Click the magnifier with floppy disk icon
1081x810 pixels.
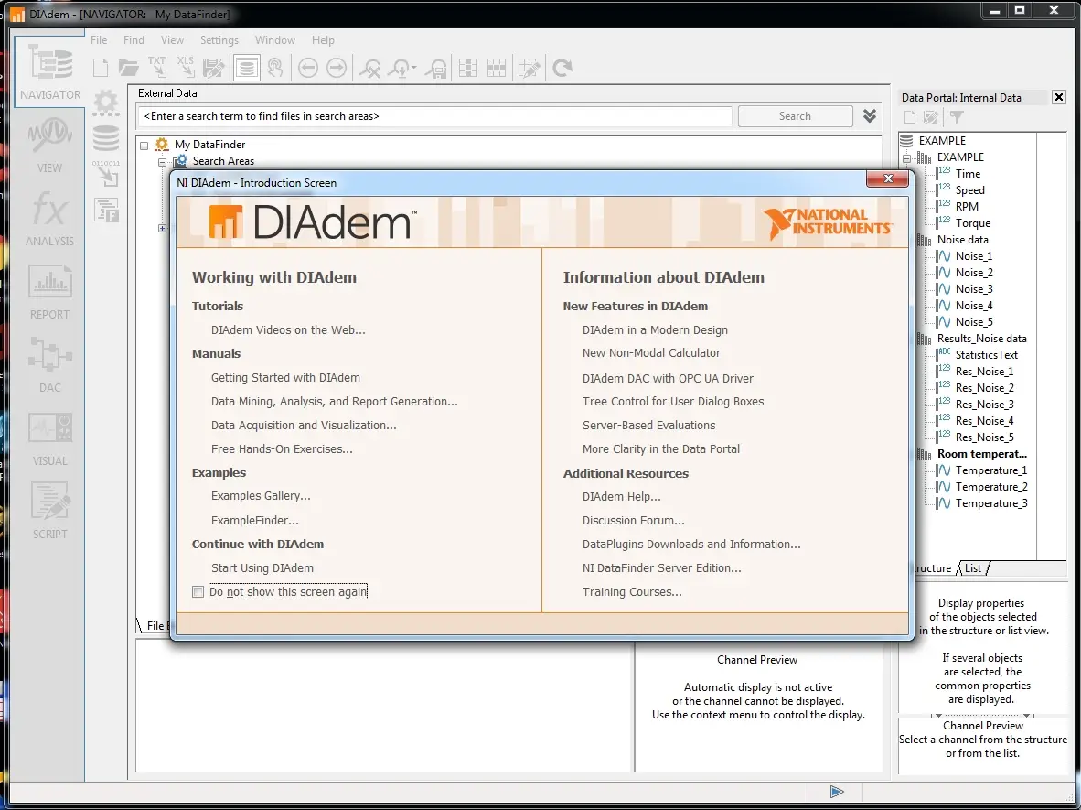tap(435, 68)
